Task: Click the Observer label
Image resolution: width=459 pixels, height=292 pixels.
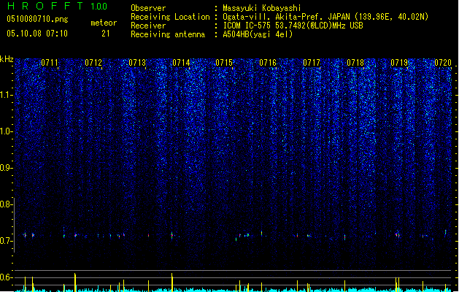Action: (x=148, y=8)
